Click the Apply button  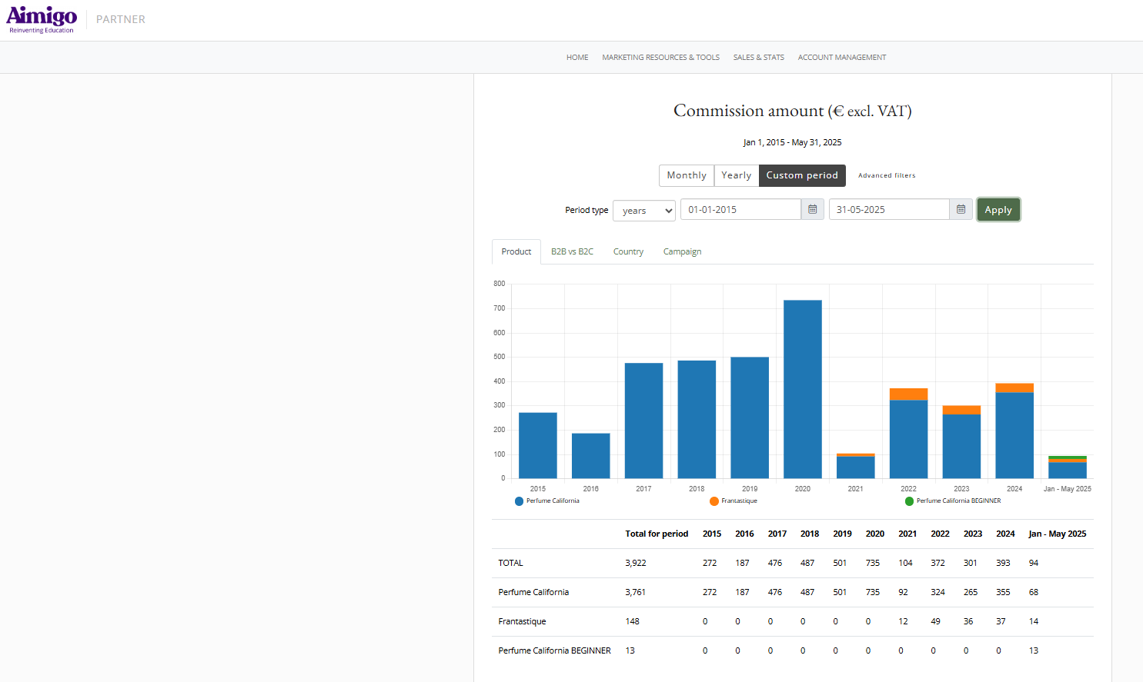[x=998, y=210]
